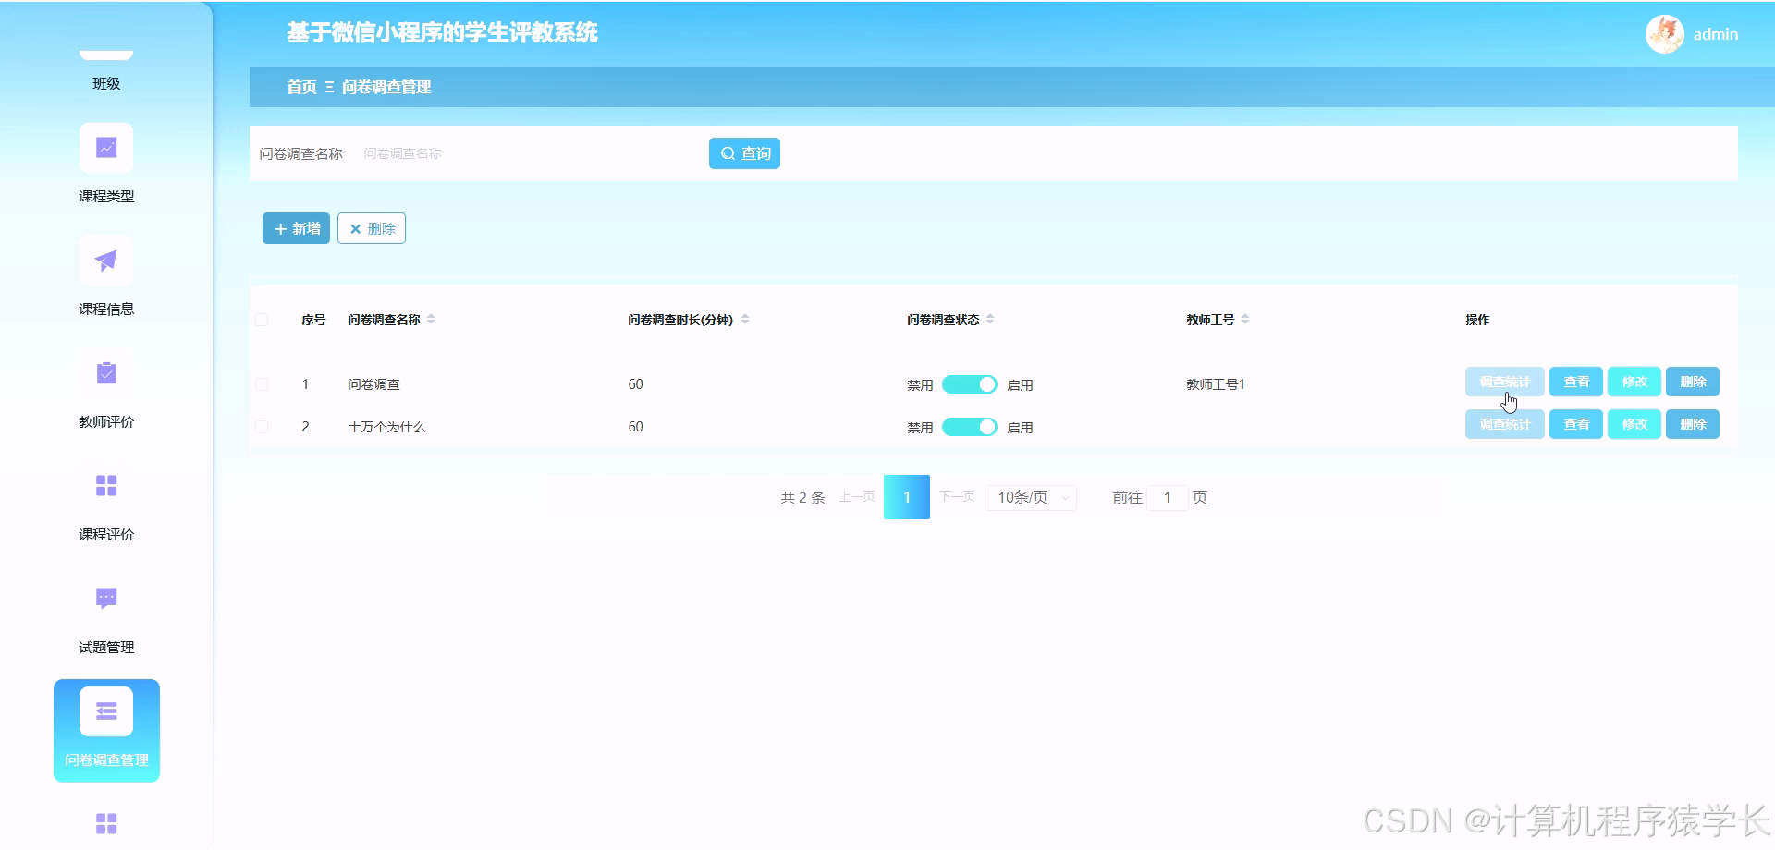Select the 课程类型 chart icon in sidebar
Viewport: 1775px width, 850px height.
[x=105, y=147]
